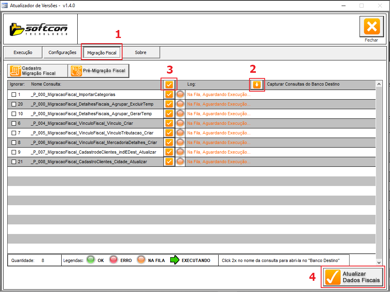Click status circle for CadastroClientes_Cidade_Atualizar row

click(180, 162)
